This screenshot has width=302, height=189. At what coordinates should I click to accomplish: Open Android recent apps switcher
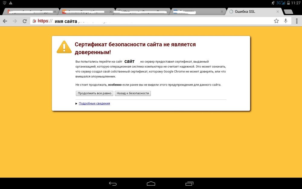point(189,183)
